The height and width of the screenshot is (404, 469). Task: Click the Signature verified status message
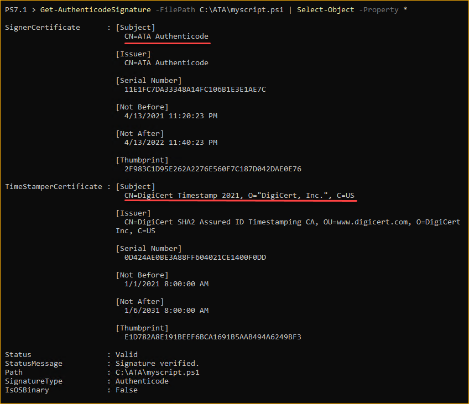click(x=157, y=364)
